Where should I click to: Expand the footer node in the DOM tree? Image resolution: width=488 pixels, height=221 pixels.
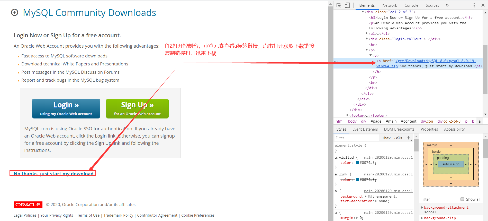pos(347,115)
